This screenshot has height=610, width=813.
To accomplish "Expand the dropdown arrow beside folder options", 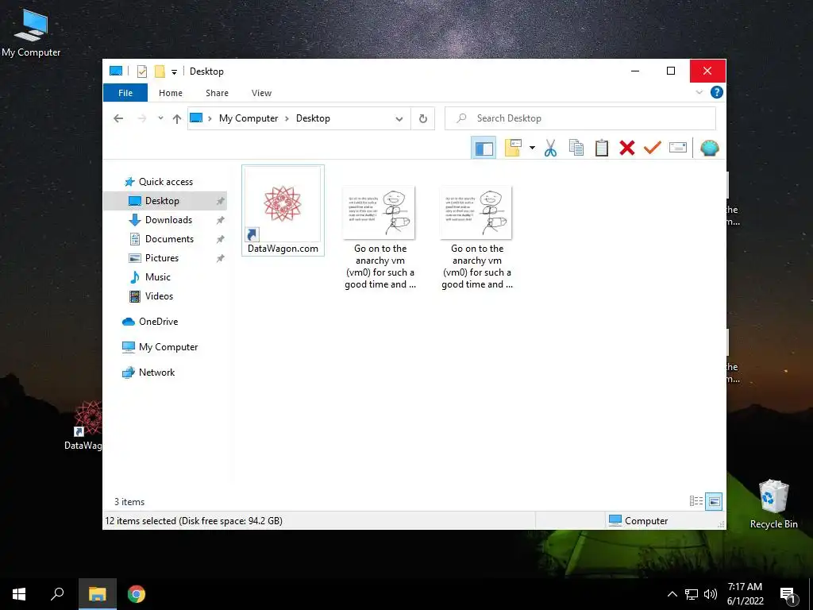I will 532,148.
